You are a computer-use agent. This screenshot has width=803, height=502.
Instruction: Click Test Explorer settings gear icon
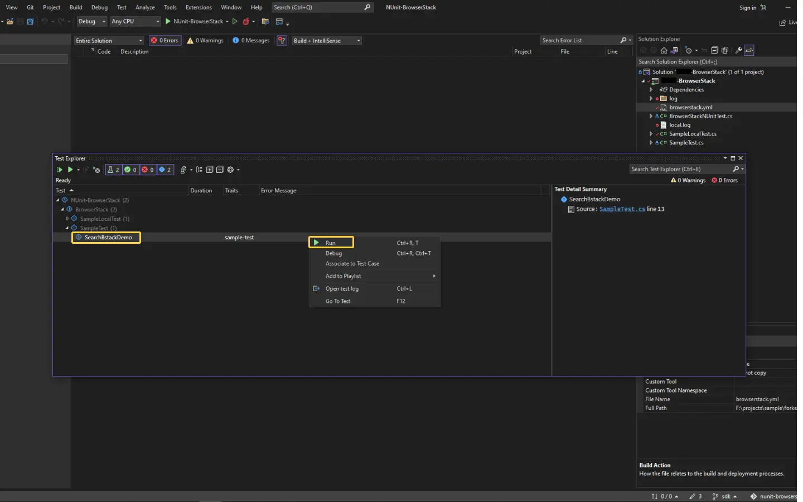point(230,170)
